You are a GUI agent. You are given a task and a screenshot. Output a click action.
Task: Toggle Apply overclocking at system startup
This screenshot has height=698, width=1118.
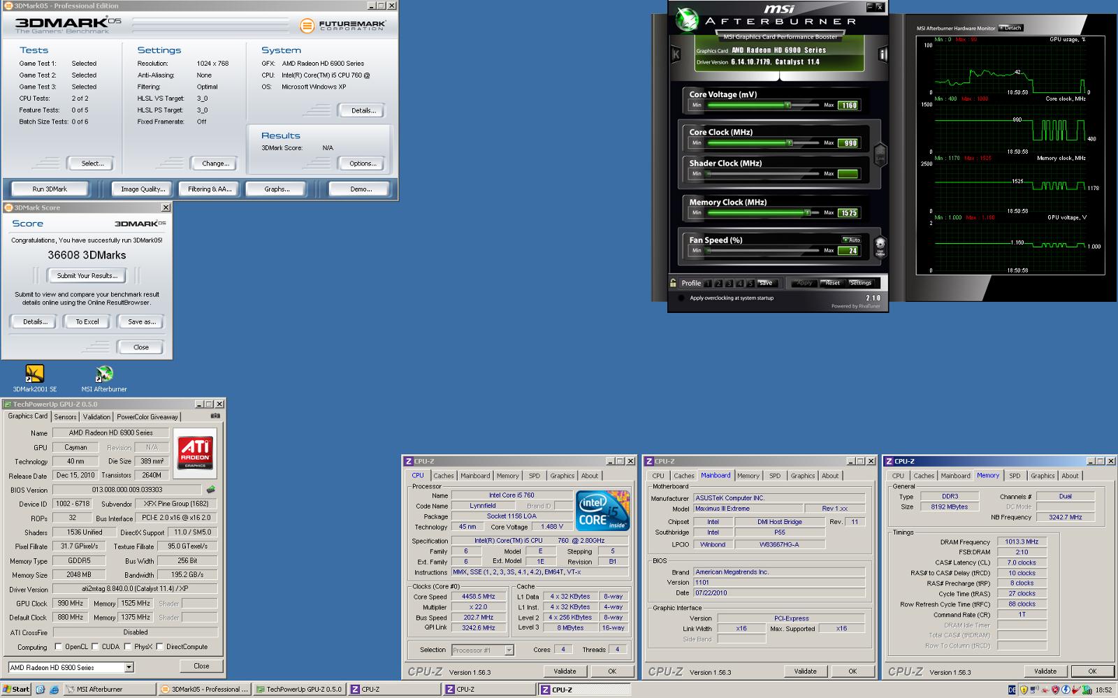(681, 298)
